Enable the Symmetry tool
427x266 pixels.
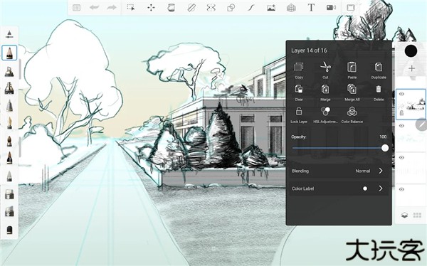click(211, 8)
